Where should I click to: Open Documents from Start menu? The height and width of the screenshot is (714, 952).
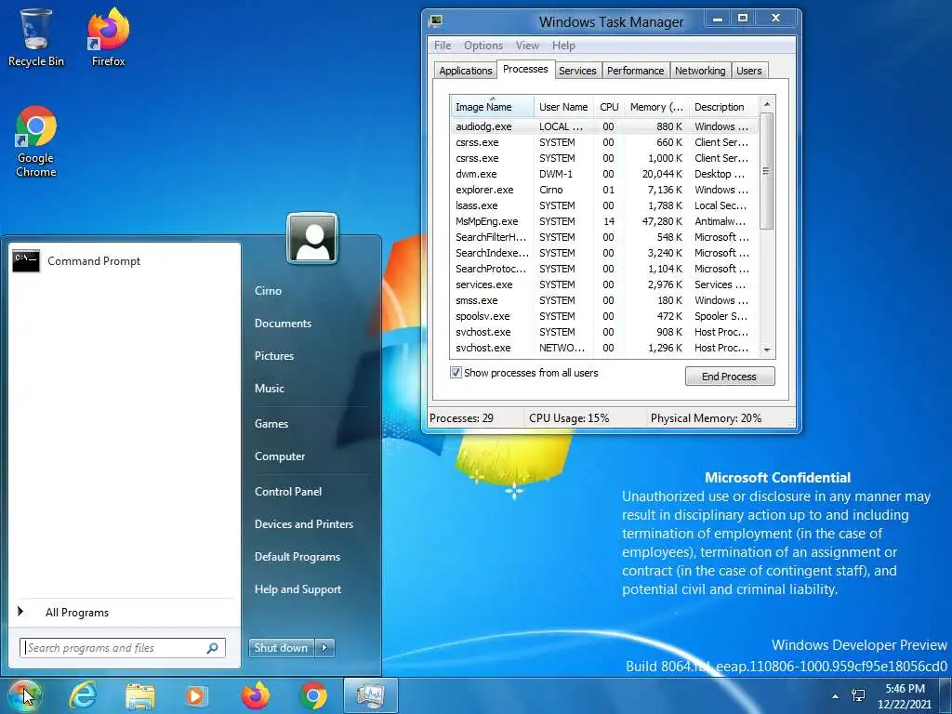click(283, 324)
